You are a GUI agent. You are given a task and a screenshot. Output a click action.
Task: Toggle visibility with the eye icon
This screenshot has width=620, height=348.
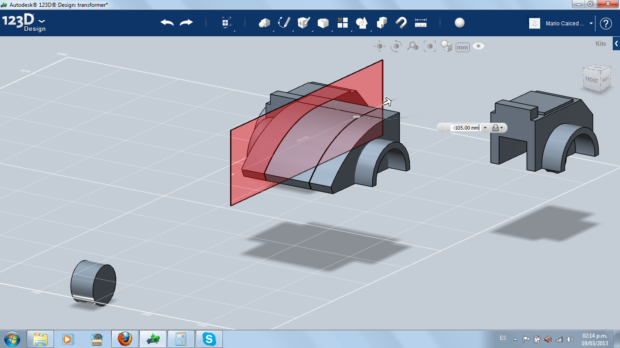478,46
